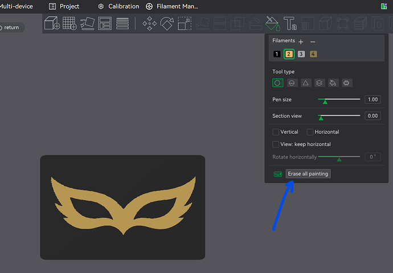Choose the Gap fill tool type
This screenshot has width=393, height=273.
click(x=346, y=83)
